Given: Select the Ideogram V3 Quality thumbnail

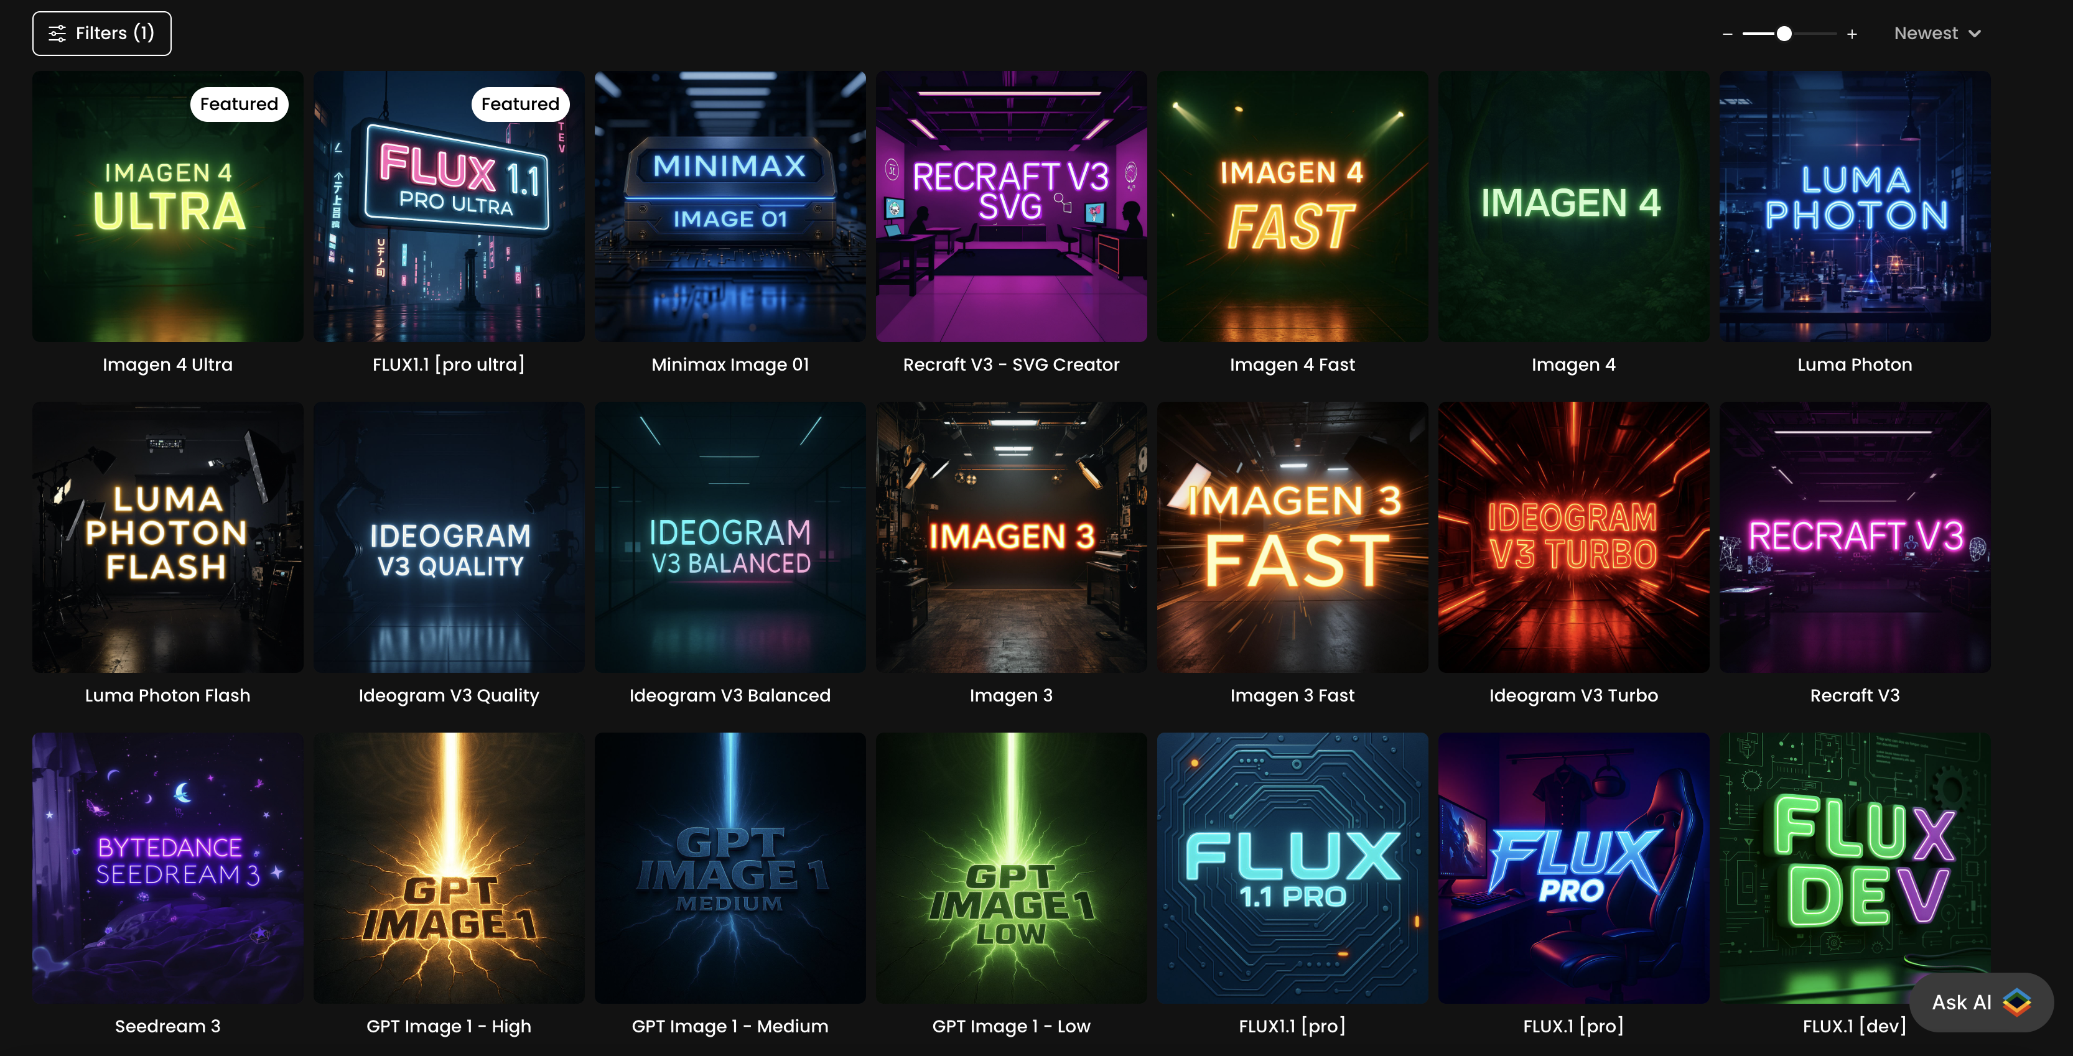Looking at the screenshot, I should pyautogui.click(x=449, y=537).
